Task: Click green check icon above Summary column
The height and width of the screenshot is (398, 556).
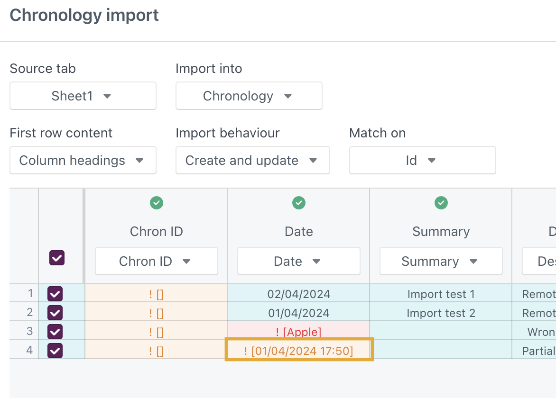Action: tap(441, 203)
